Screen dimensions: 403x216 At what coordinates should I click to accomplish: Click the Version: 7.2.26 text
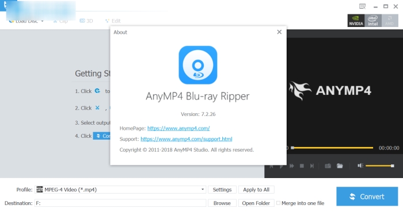198,114
